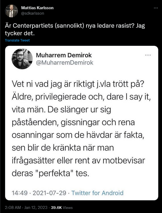Click the quoted line 'deras "perfekta" tes.'
This screenshot has width=162, height=213.
click(x=50, y=173)
